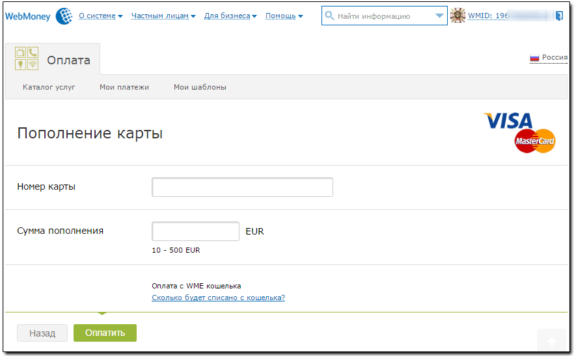Click the scroll-to-top arrow icon
This screenshot has height=356, width=574.
tap(552, 342)
